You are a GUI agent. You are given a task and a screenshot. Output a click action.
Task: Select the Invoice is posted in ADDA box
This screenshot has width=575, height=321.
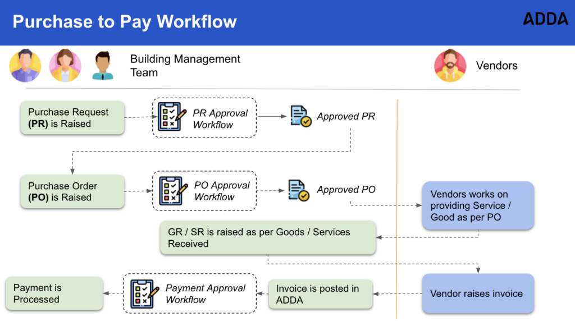(321, 294)
